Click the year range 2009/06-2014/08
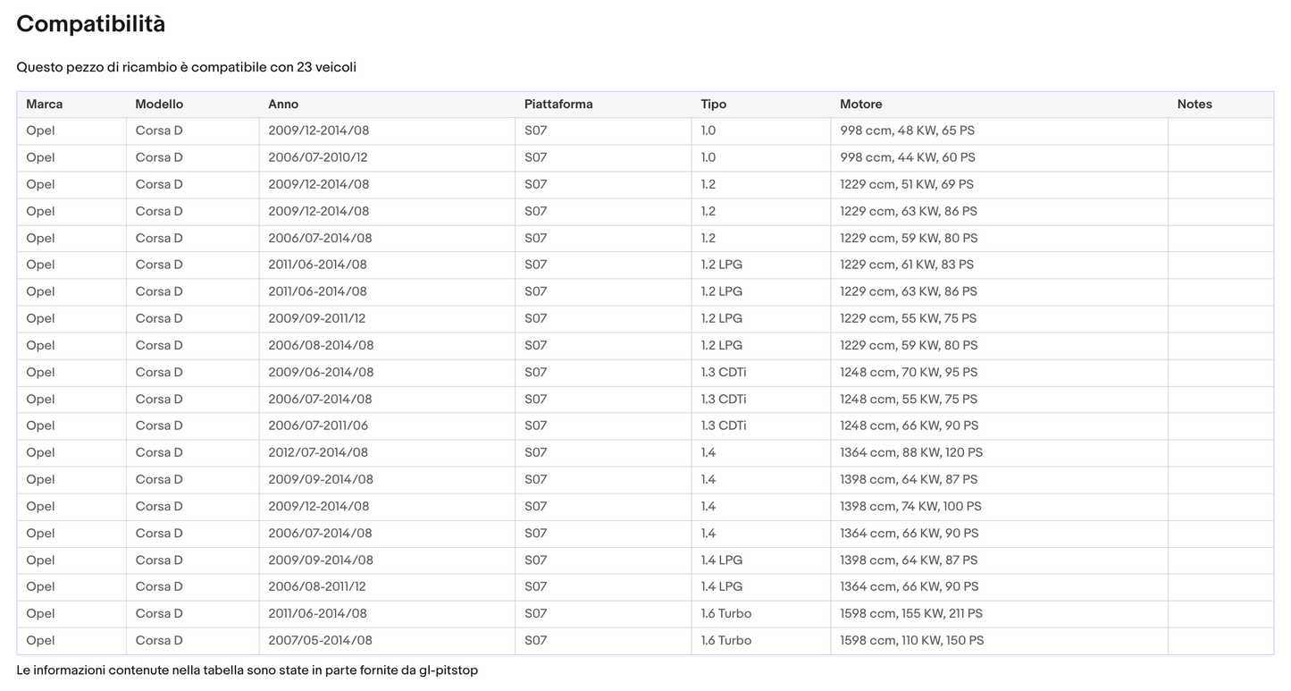The height and width of the screenshot is (691, 1291). click(x=321, y=372)
